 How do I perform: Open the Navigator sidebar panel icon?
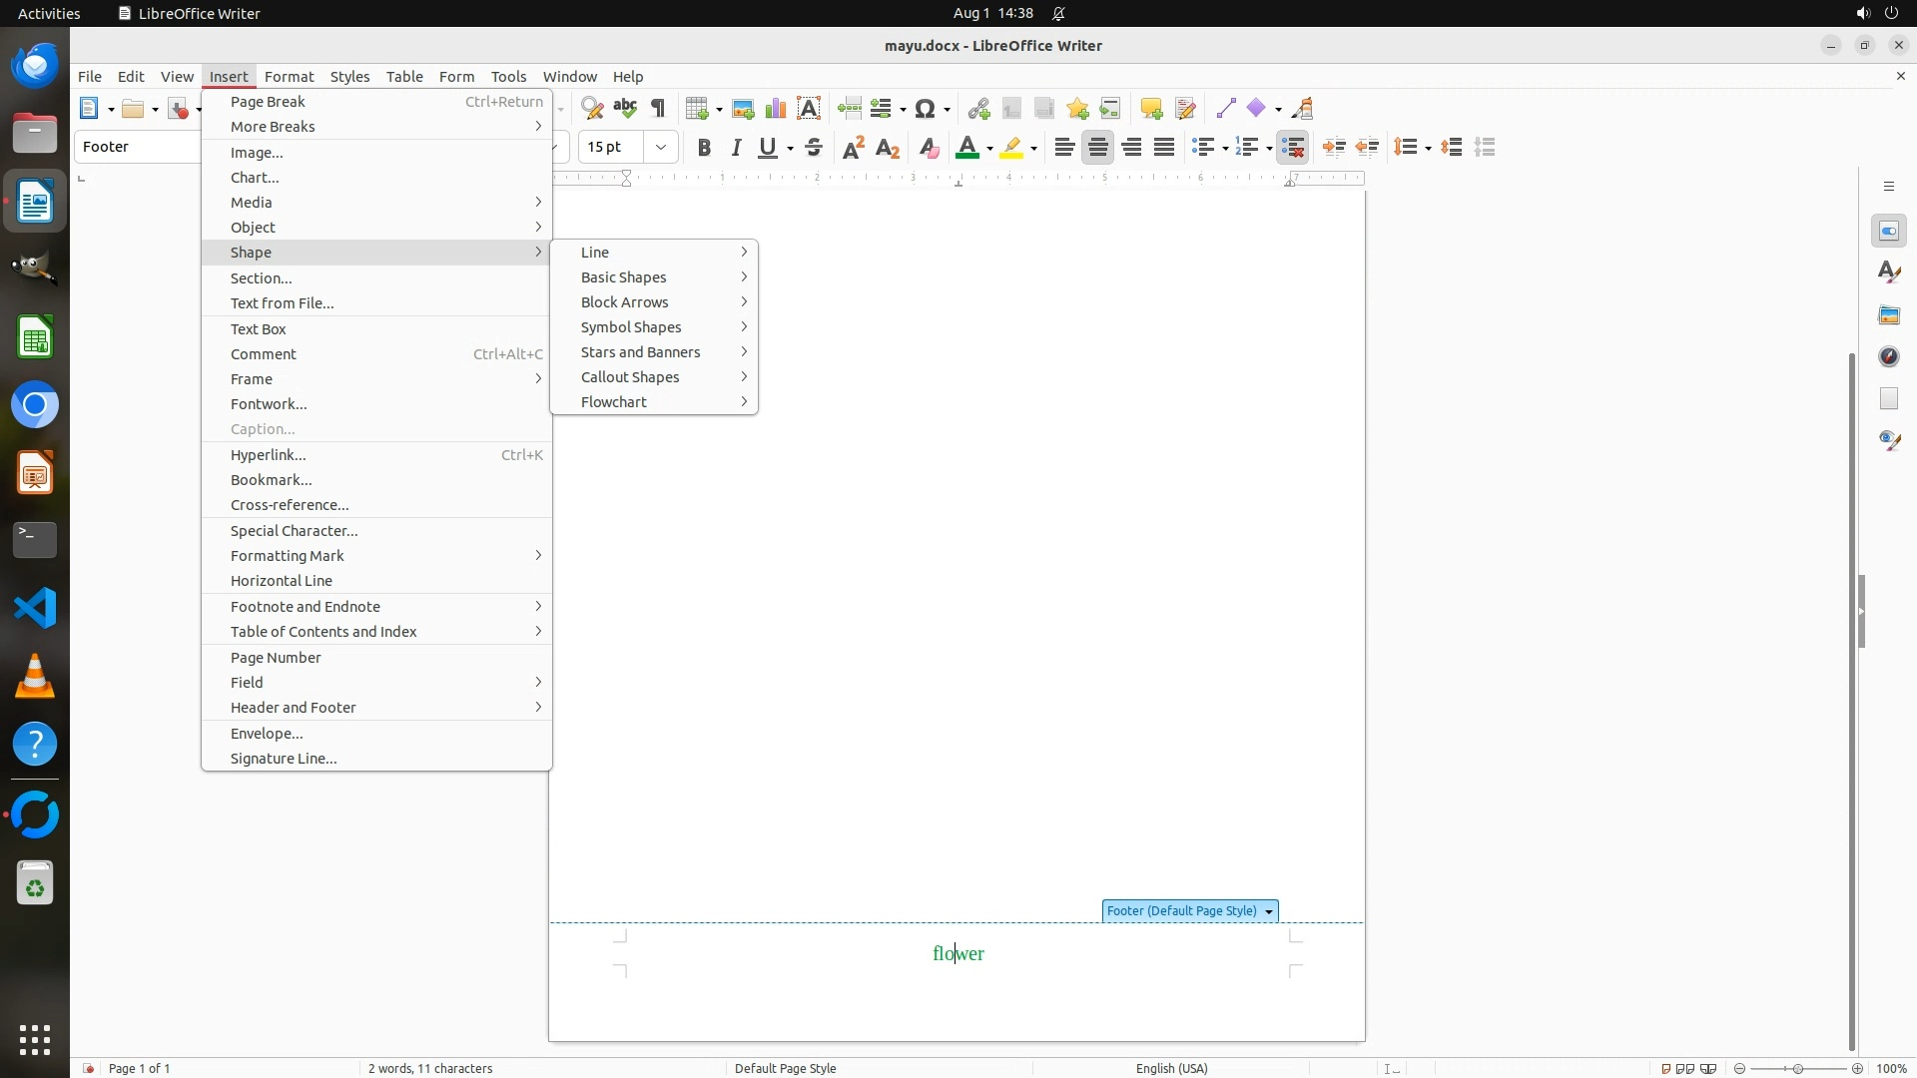point(1889,357)
